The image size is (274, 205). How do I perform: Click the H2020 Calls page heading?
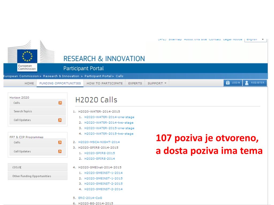pyautogui.click(x=96, y=100)
